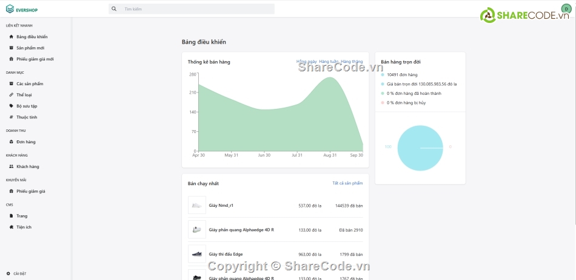Click the Thống kê bán hàng heading
Viewport: 576px width, 280px height.
(x=209, y=62)
